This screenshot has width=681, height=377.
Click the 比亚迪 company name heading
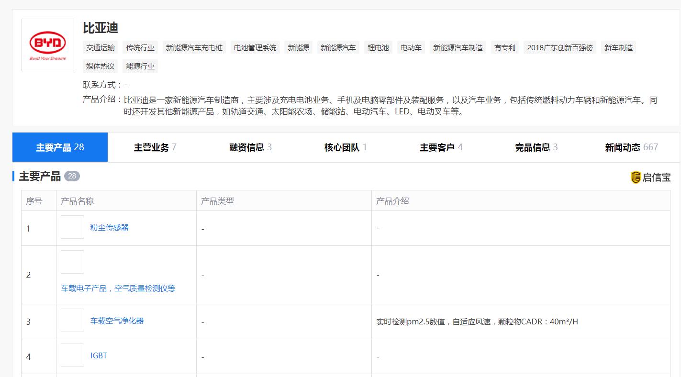pyautogui.click(x=100, y=28)
